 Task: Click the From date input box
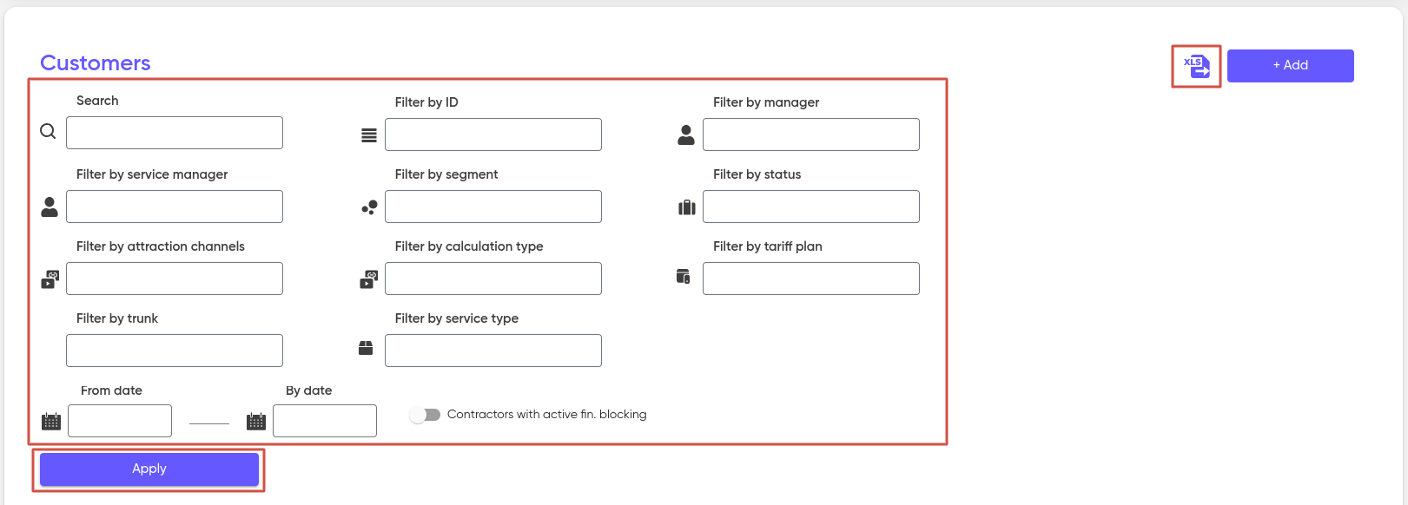(120, 421)
